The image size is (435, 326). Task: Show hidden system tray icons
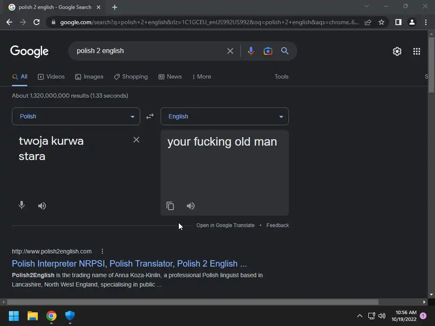point(359,316)
